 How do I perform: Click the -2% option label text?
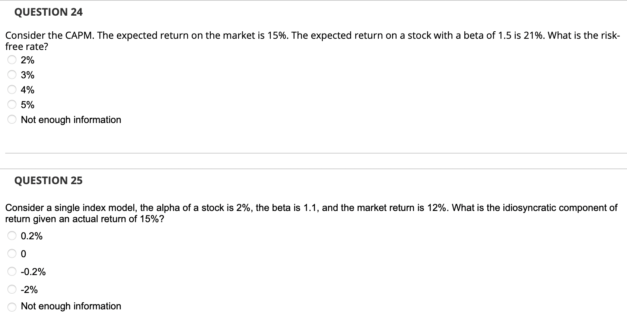29,289
